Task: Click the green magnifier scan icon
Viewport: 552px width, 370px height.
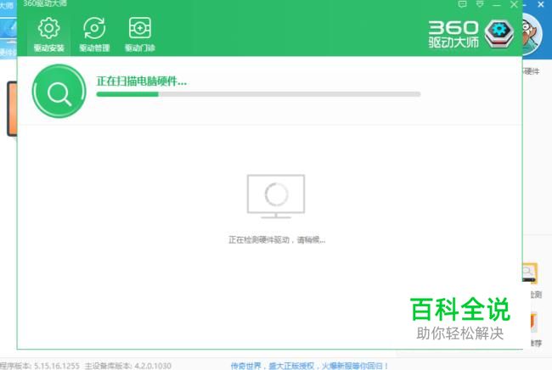Action: coord(59,92)
